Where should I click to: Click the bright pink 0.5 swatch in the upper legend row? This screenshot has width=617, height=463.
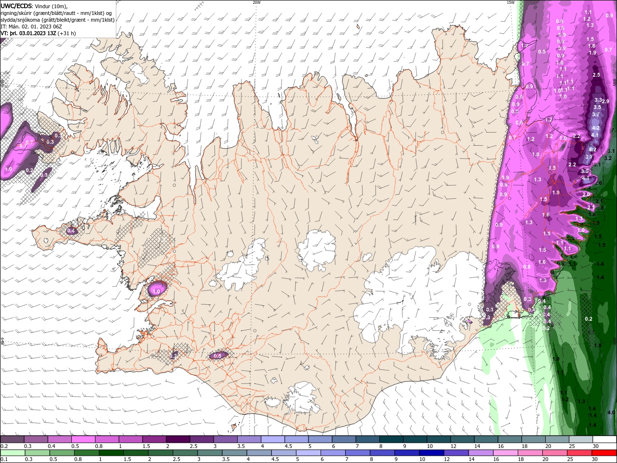click(x=83, y=439)
